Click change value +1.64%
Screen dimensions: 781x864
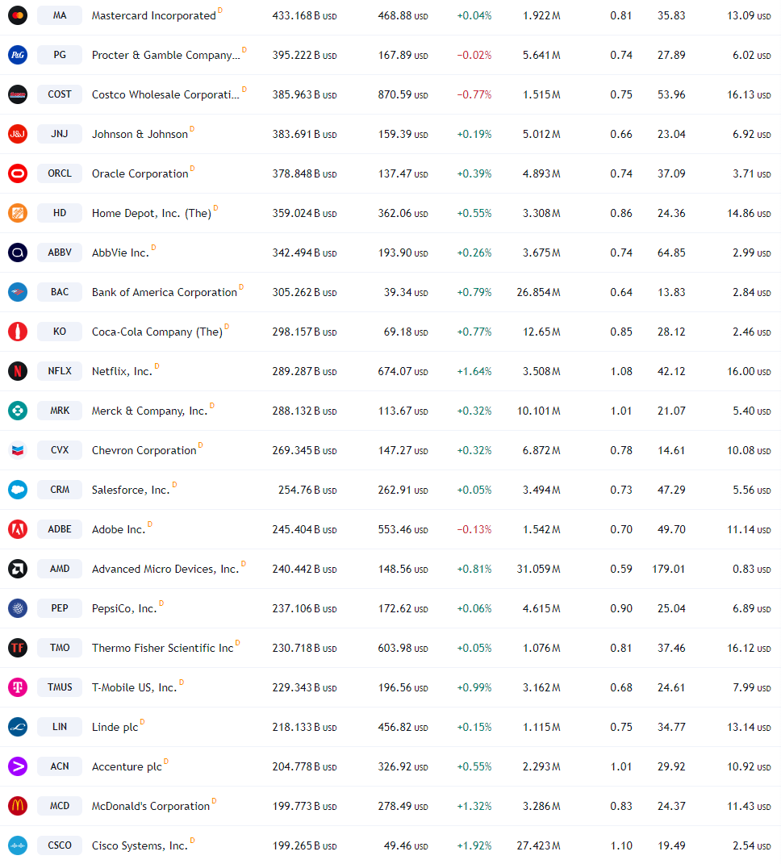[474, 371]
